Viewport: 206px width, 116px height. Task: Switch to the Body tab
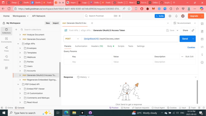[111, 46]
